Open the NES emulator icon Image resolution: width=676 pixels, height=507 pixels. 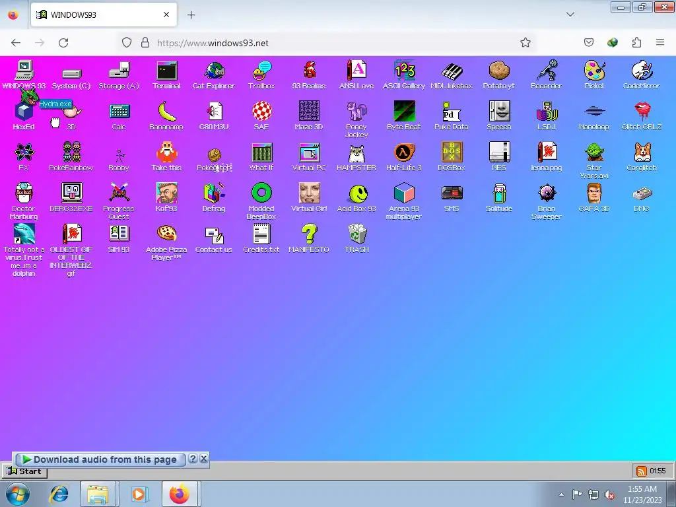[499, 152]
